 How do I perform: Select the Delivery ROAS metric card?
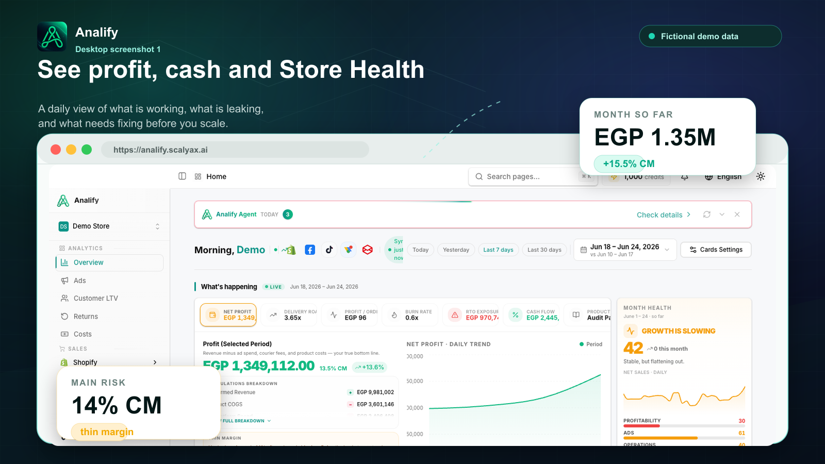tap(289, 315)
